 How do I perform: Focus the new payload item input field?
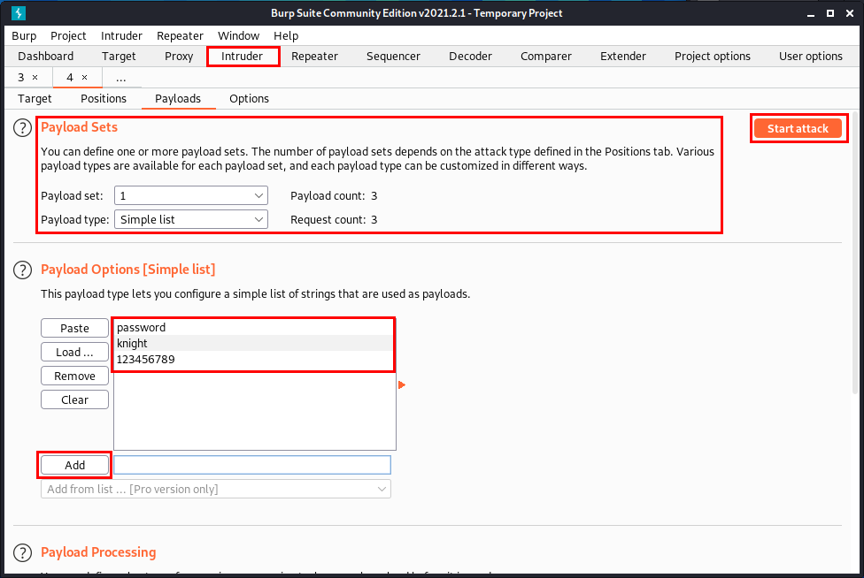[252, 465]
